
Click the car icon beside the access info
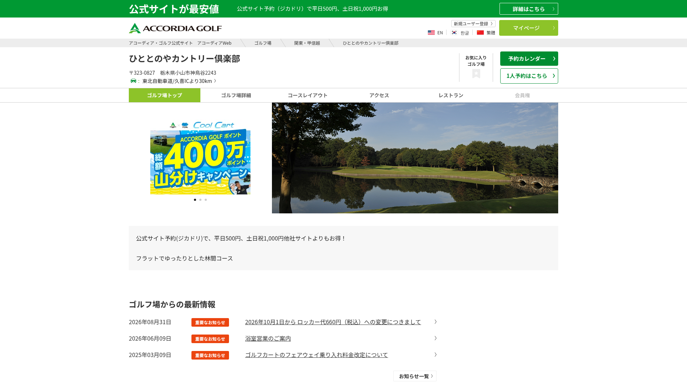click(133, 81)
